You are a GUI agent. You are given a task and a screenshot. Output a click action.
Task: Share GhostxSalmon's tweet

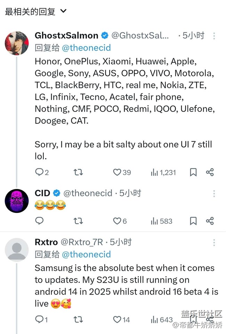coord(210,172)
